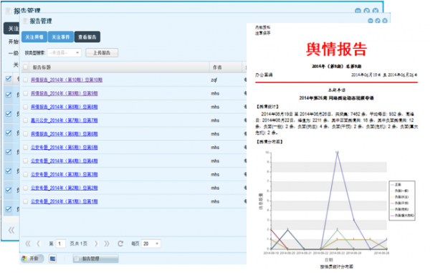Click author mhs in 第1期 row
Image resolution: width=430 pixels, height=273 pixels.
[215, 201]
